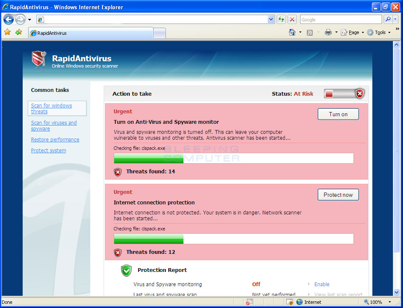
Task: Open the search provider options dropdown
Action: [396, 20]
